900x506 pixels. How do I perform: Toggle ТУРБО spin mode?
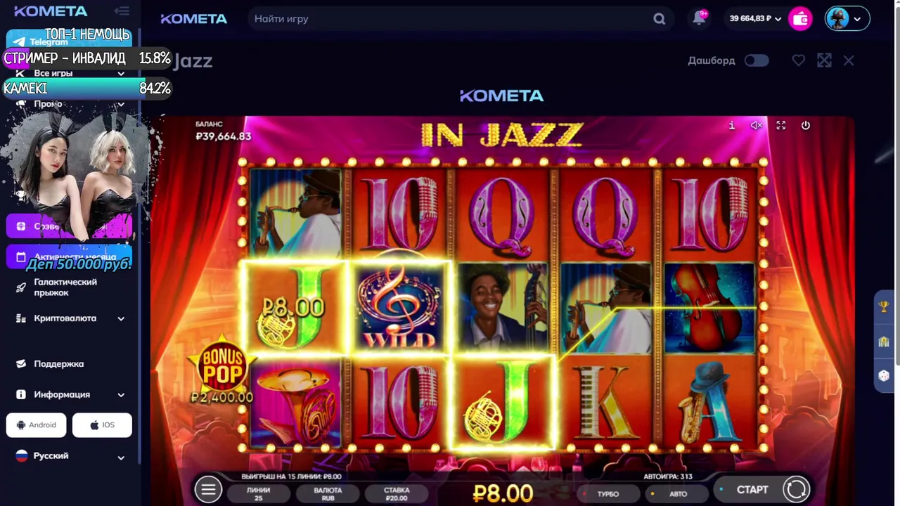[603, 493]
